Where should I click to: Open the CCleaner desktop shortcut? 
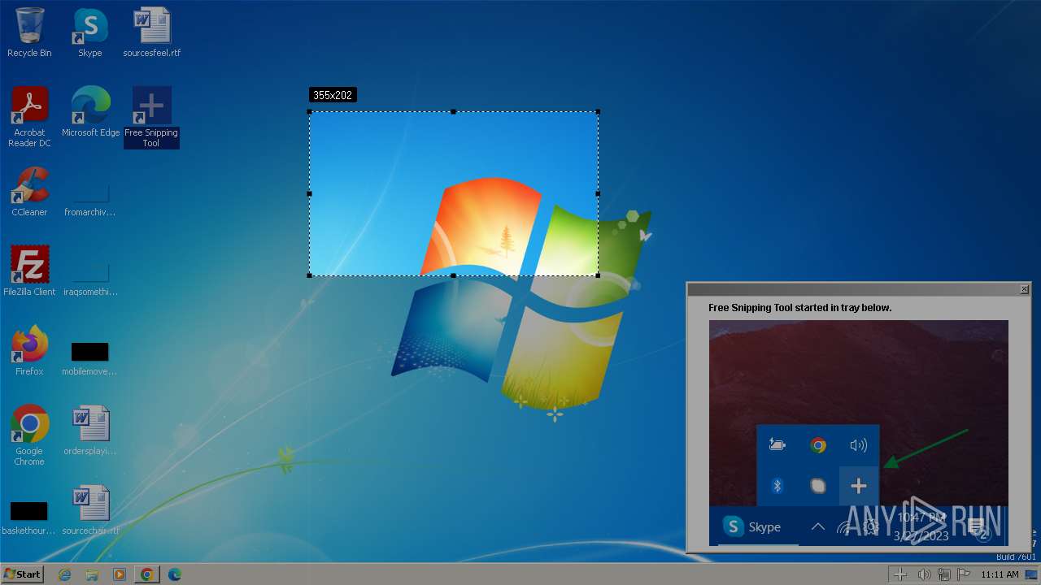click(29, 192)
